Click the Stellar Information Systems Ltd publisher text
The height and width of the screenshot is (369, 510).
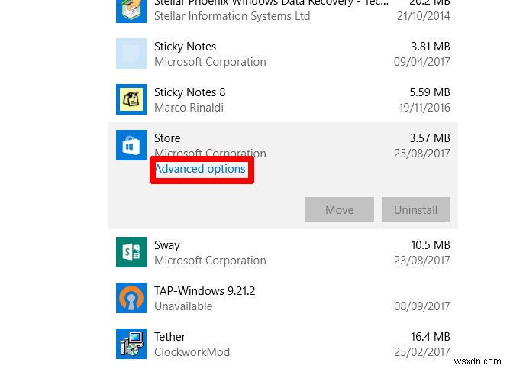click(x=232, y=16)
